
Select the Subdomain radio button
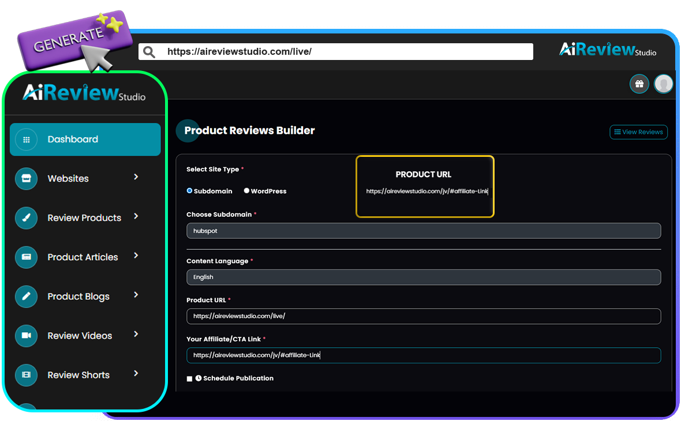tap(189, 190)
